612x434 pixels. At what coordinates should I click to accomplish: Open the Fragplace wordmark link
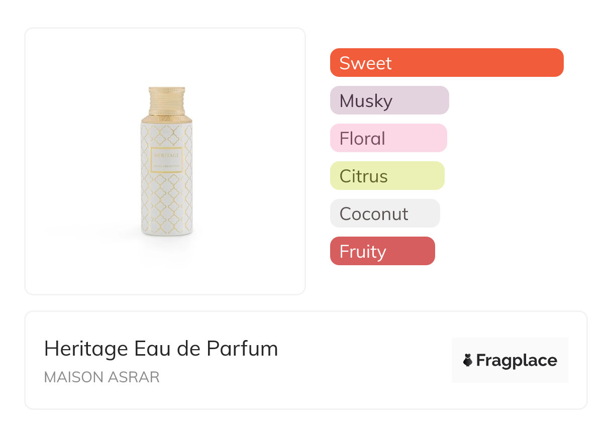click(517, 360)
